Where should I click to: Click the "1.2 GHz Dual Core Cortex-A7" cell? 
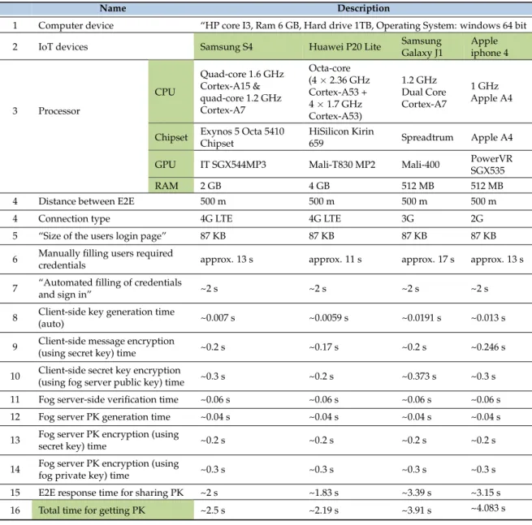[424, 92]
